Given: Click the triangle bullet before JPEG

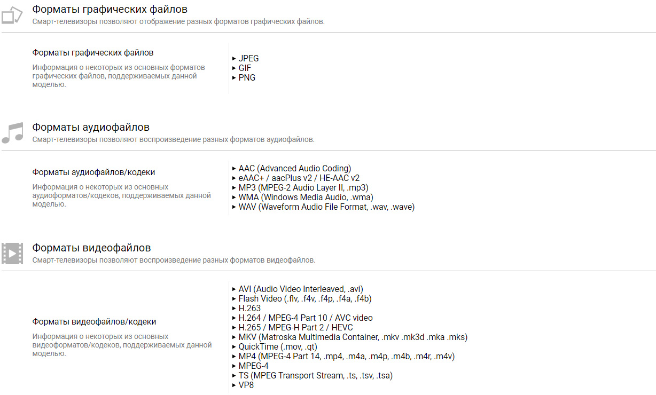Looking at the screenshot, I should [x=234, y=59].
